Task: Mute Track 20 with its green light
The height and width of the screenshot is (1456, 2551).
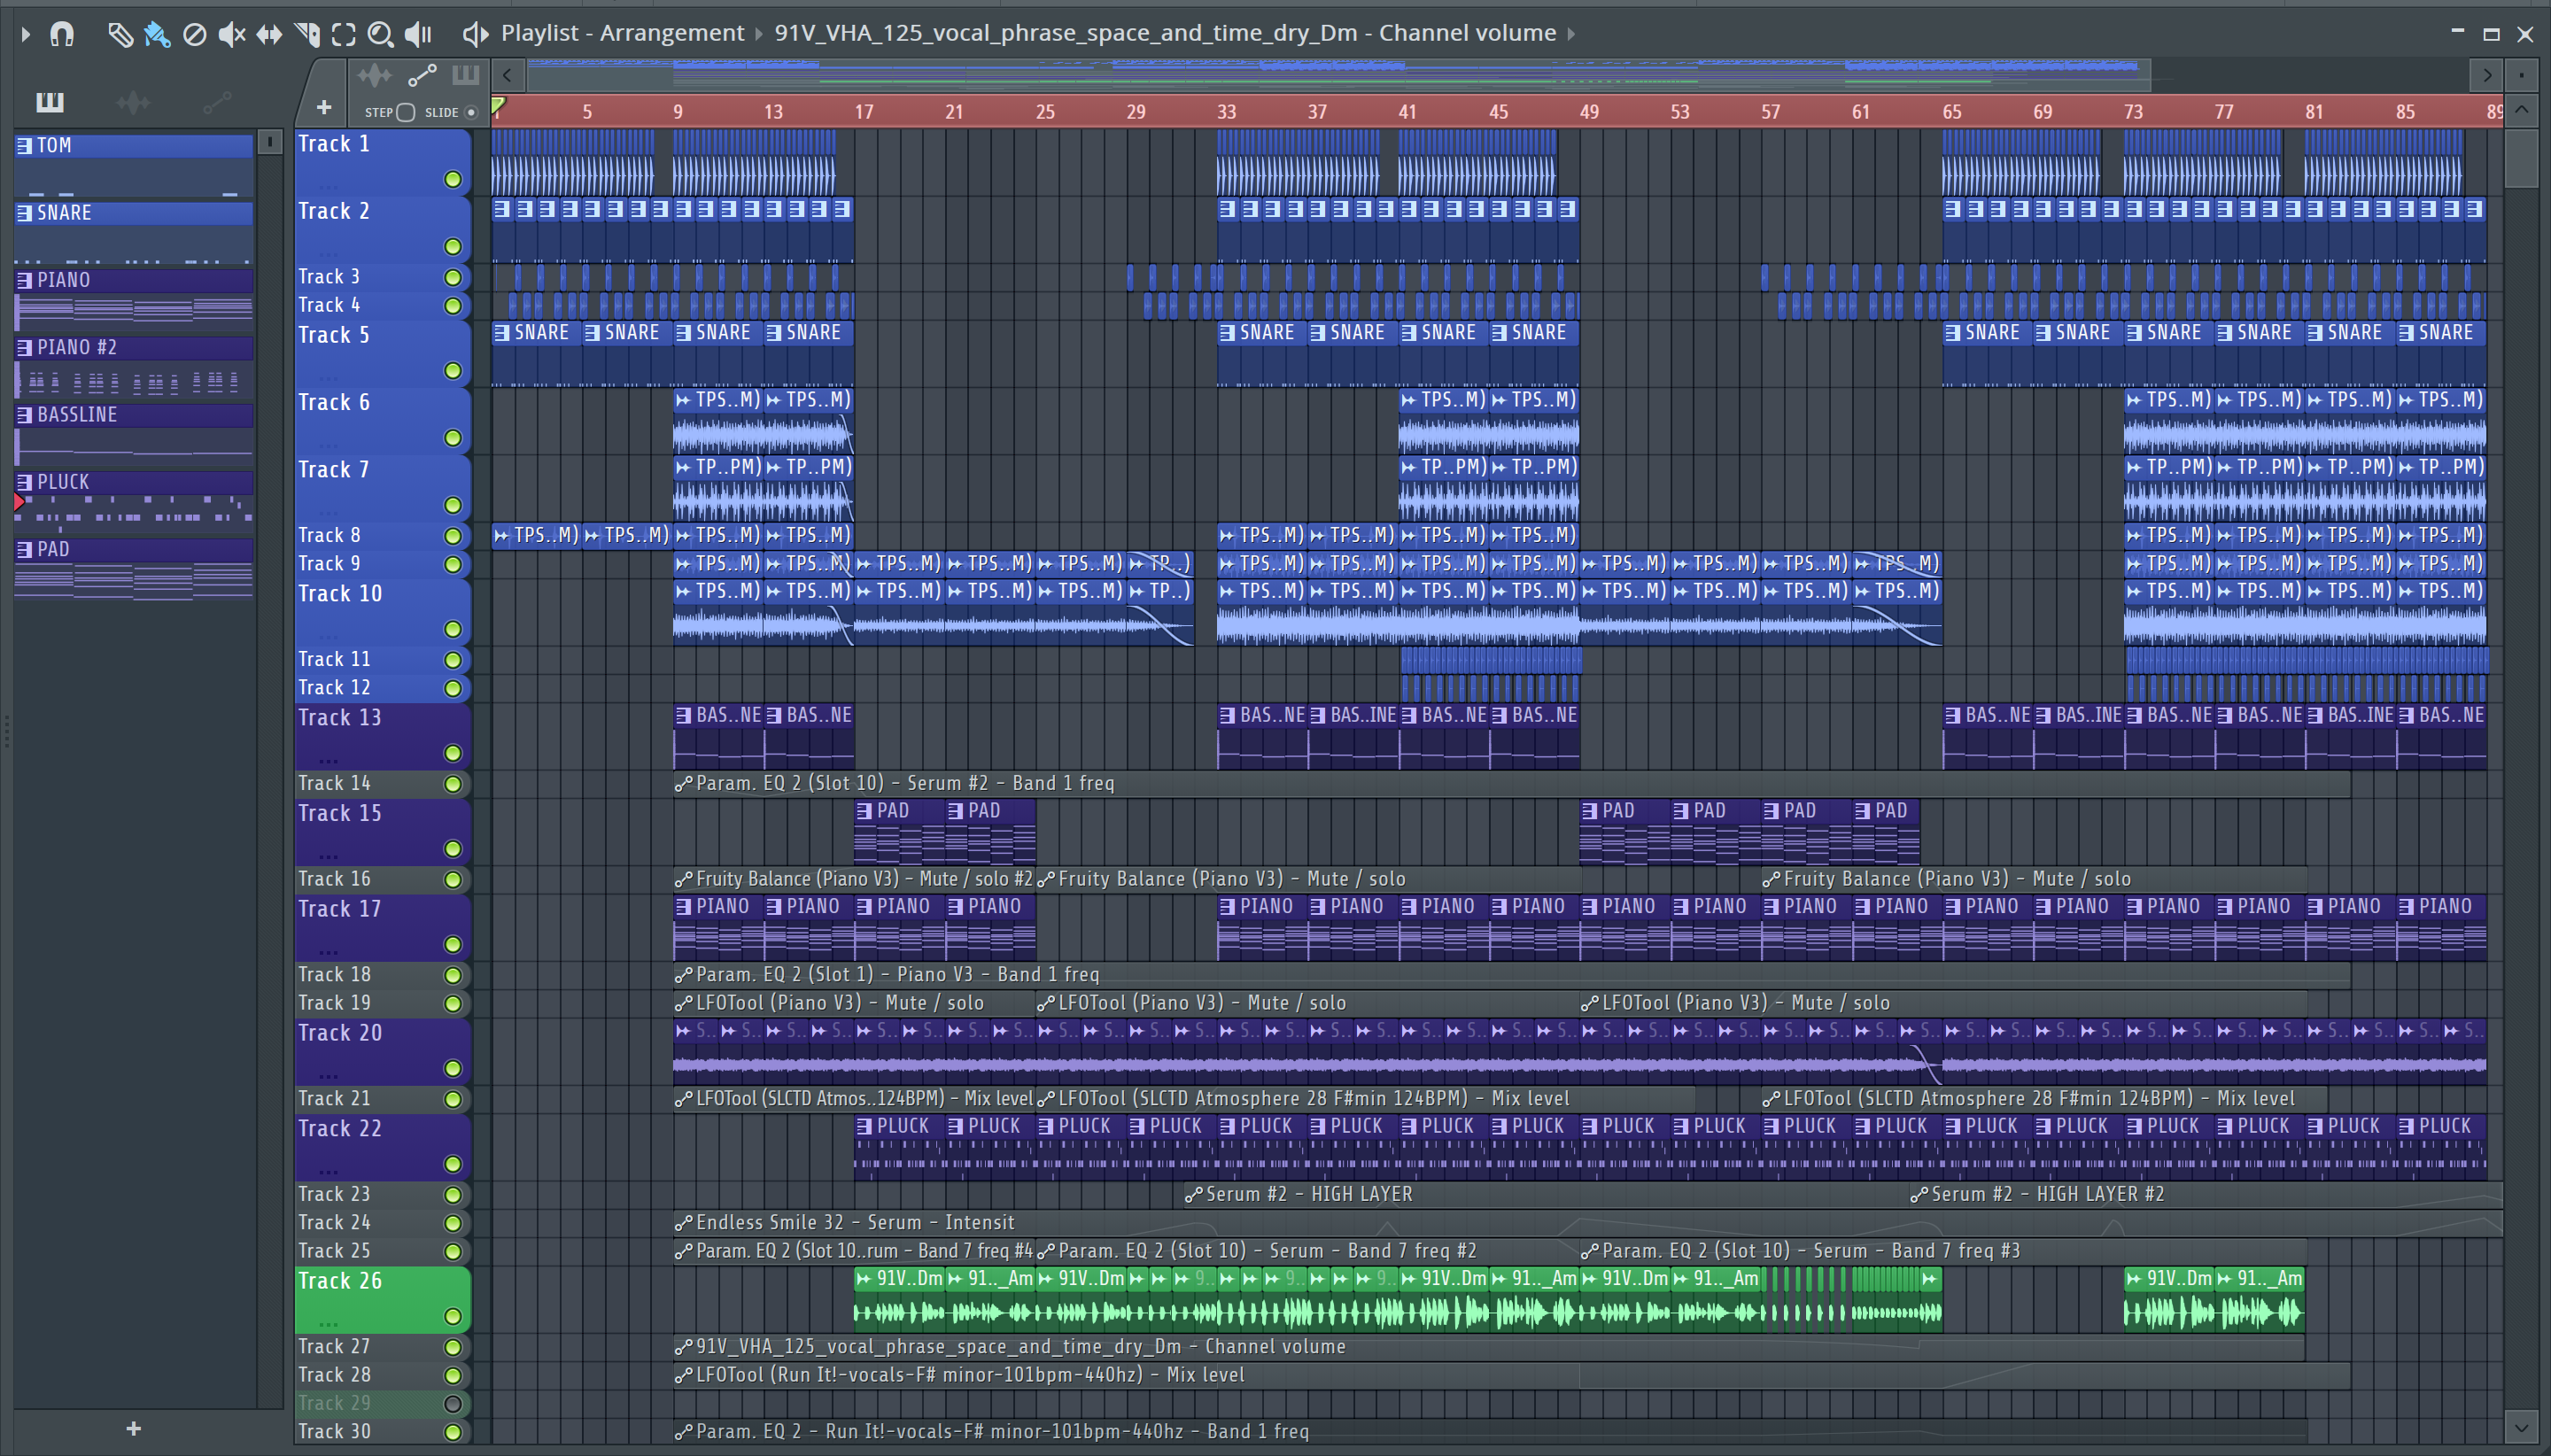Action: (453, 1068)
